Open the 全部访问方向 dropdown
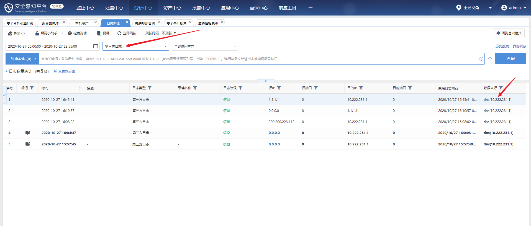Viewport: 531px width, 226px height. tap(205, 46)
